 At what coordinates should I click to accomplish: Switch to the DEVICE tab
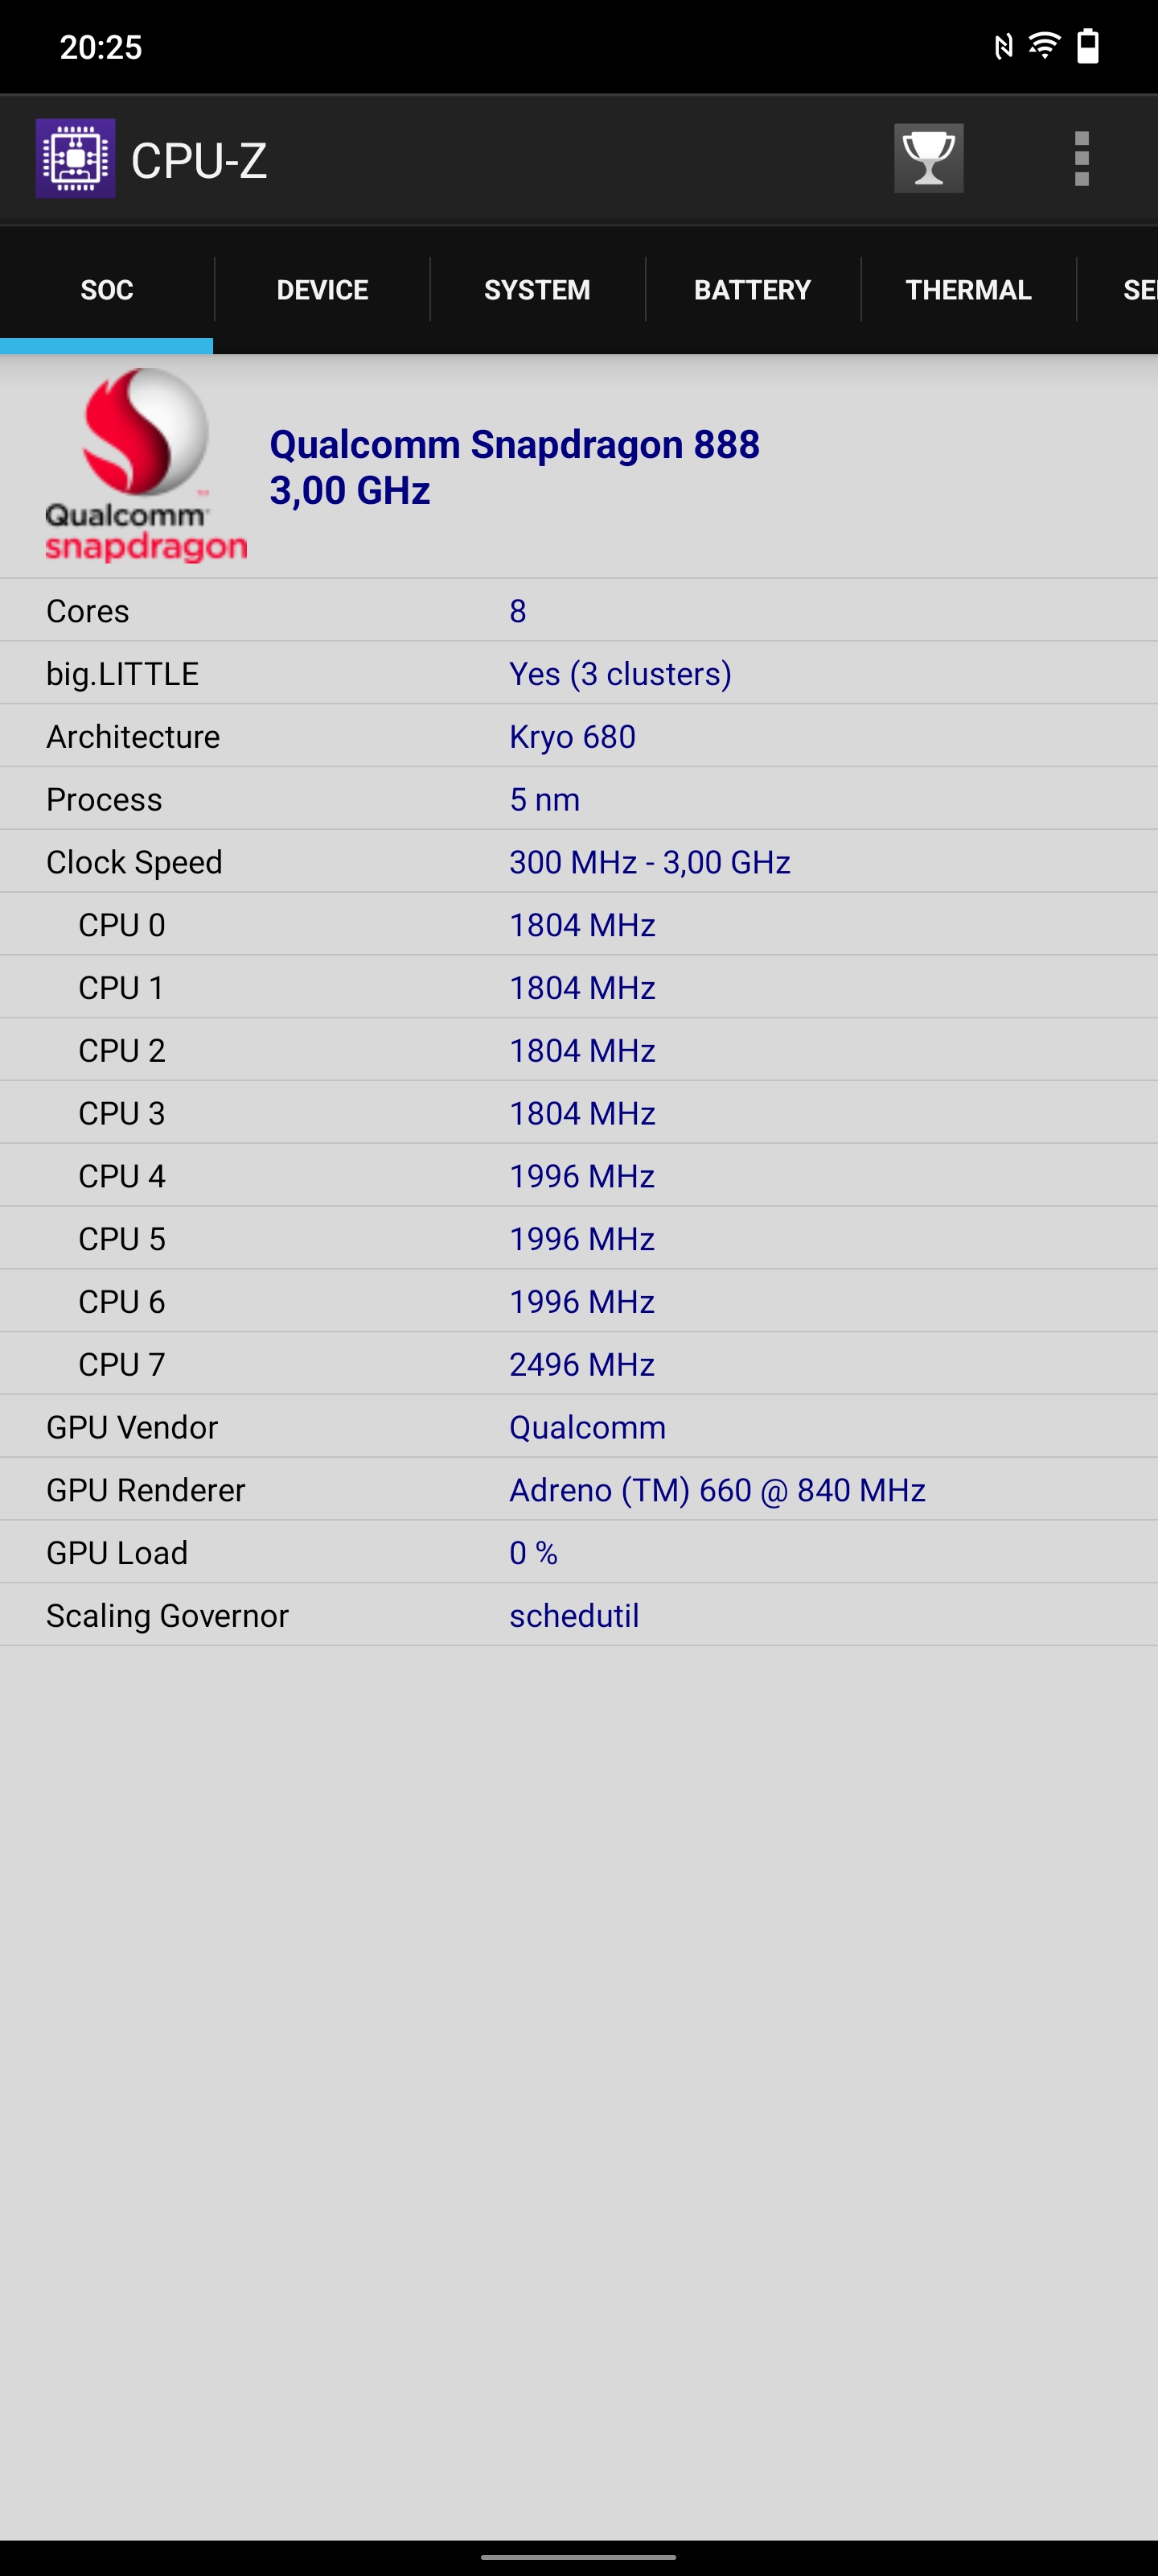322,290
